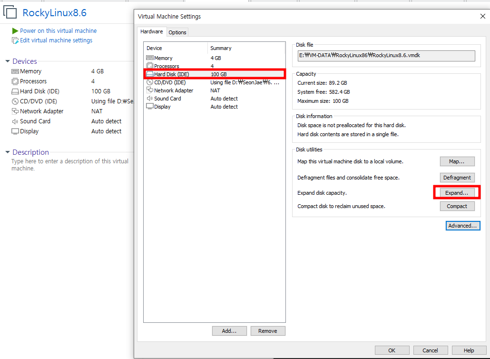Click Display icon in the Devices panel
This screenshot has width=490, height=359.
tap(15, 131)
